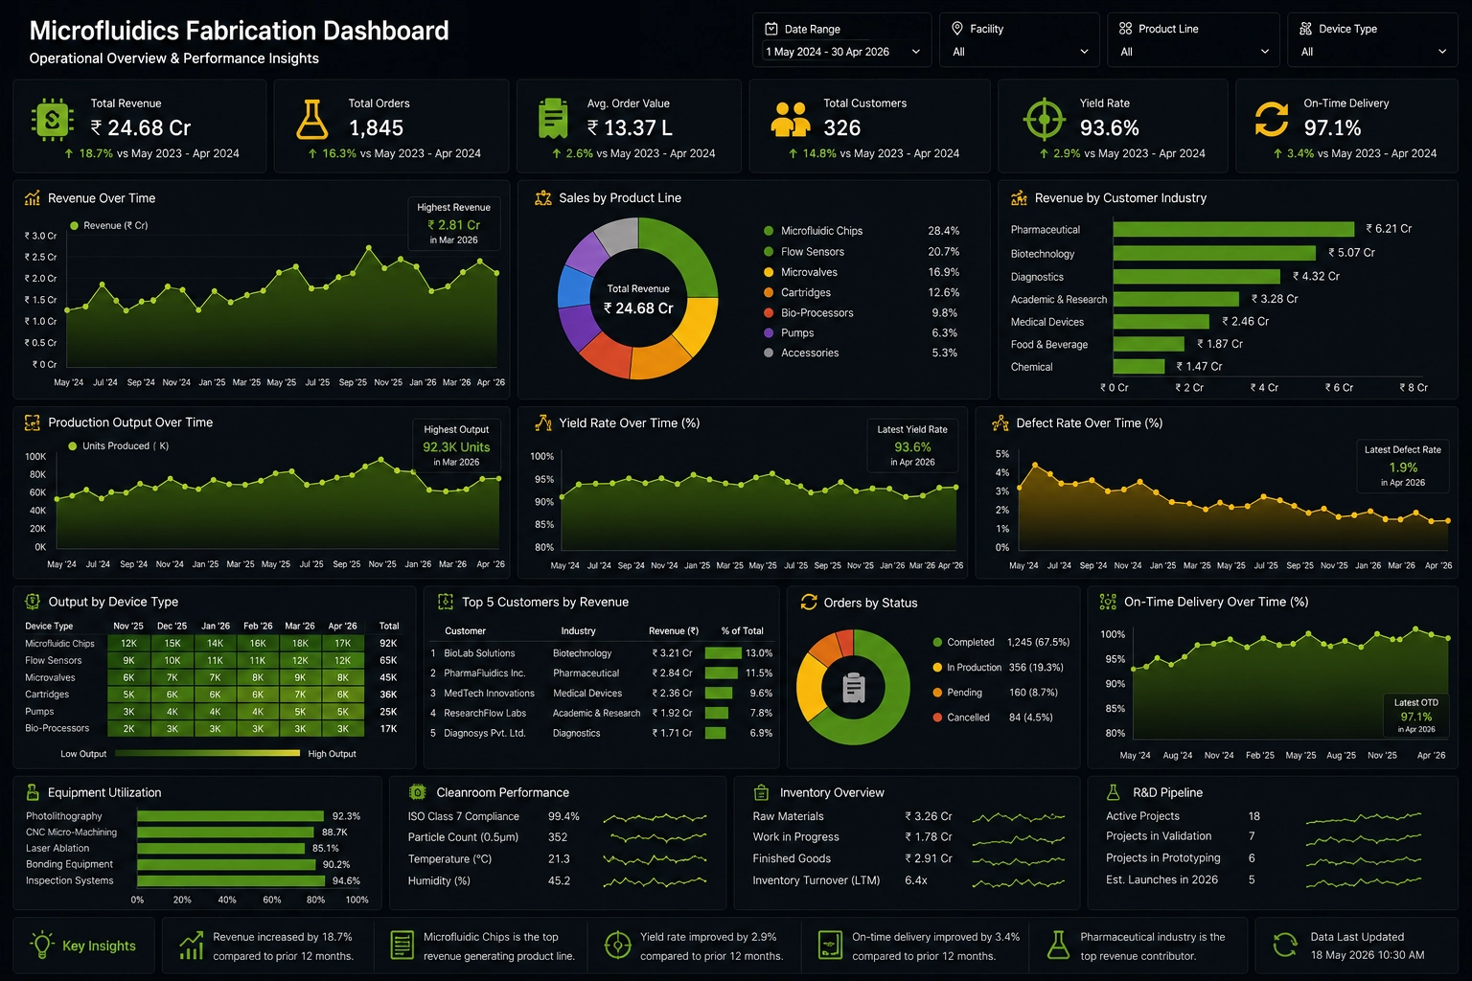Click the Revenue (₹) column header

click(x=674, y=631)
